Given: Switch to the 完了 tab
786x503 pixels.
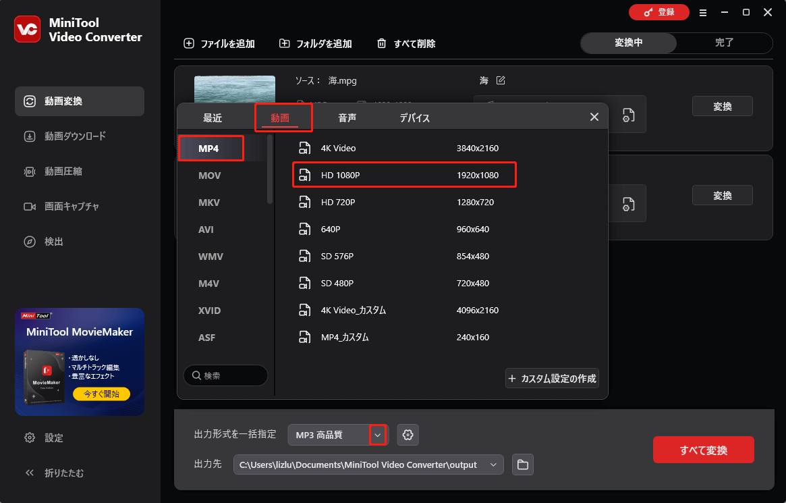Looking at the screenshot, I should pyautogui.click(x=725, y=43).
